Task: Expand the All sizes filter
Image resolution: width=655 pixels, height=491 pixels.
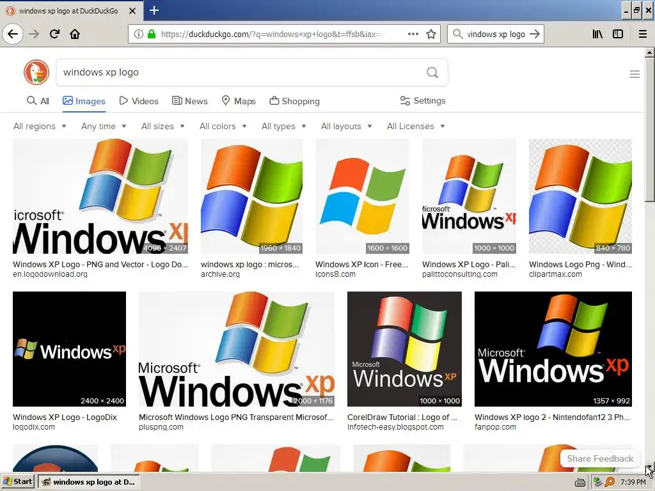Action: [x=163, y=126]
